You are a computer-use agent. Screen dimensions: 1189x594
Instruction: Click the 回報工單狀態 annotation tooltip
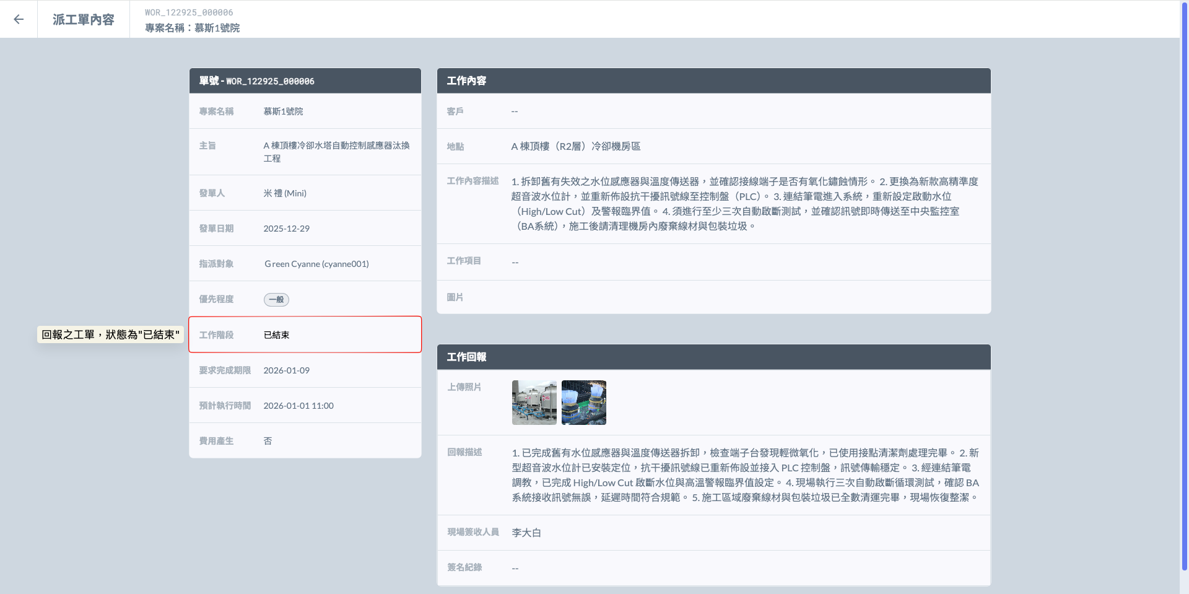point(110,334)
